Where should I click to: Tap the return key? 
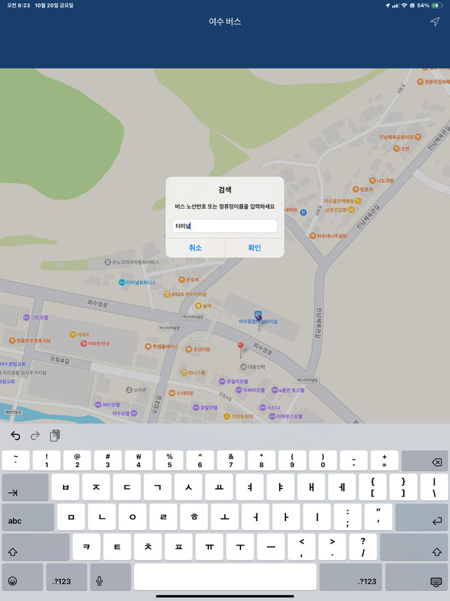click(421, 517)
